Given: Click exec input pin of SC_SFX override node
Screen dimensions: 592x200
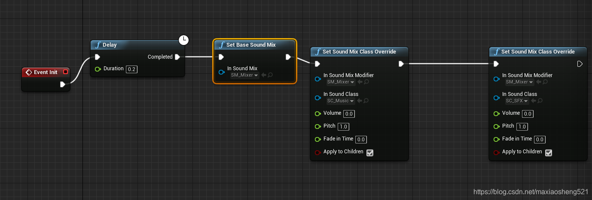Looking at the screenshot, I should point(496,64).
